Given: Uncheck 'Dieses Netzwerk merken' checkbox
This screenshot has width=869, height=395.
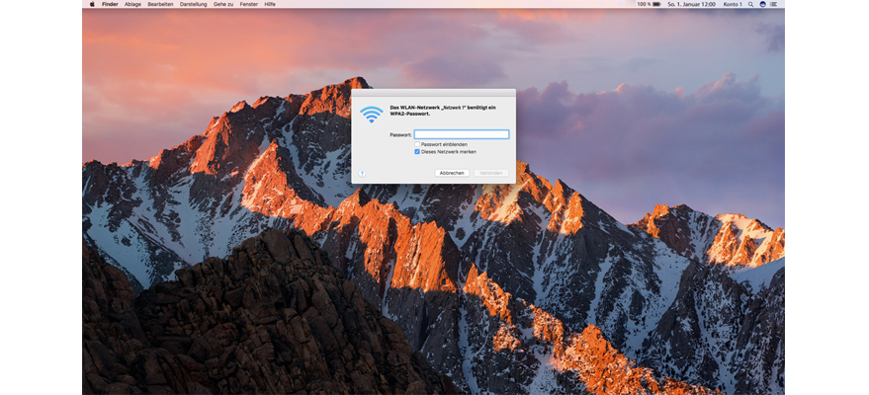Looking at the screenshot, I should (x=417, y=152).
